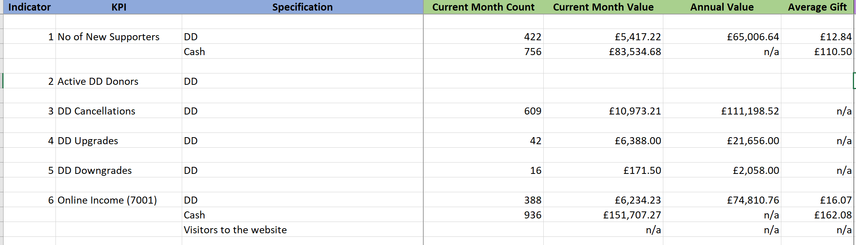
Task: Click DD specification for DD Cancellations
Action: 303,111
